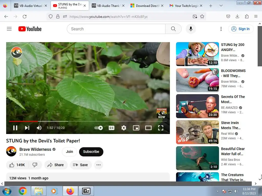Open Windows Start menu orb

coord(7,191)
